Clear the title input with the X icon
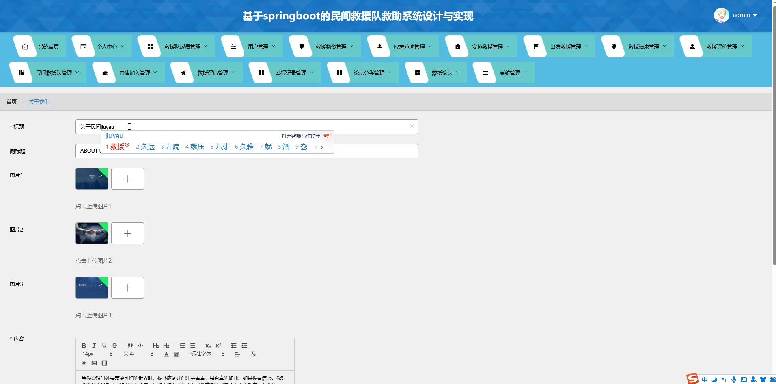 pos(412,126)
